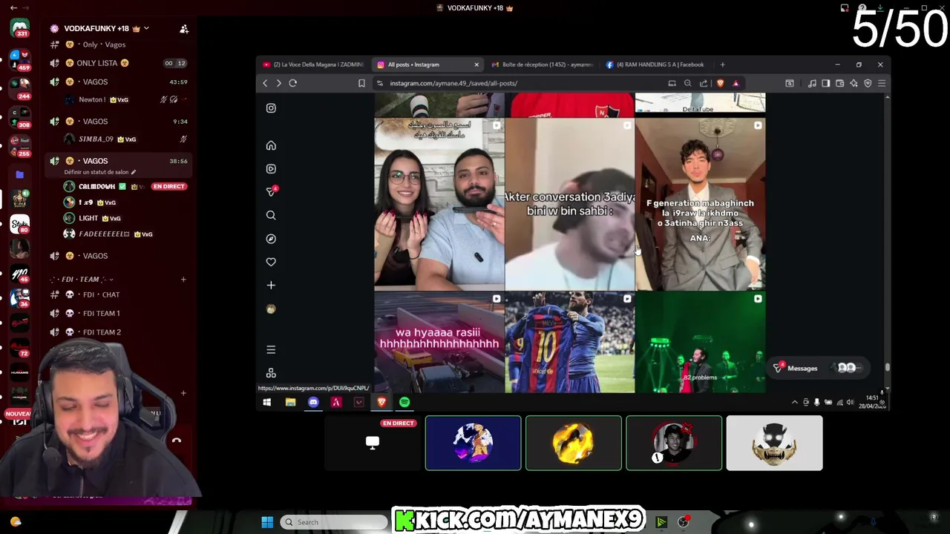
Task: Click the music note playlist toolbar icon
Action: (x=812, y=83)
